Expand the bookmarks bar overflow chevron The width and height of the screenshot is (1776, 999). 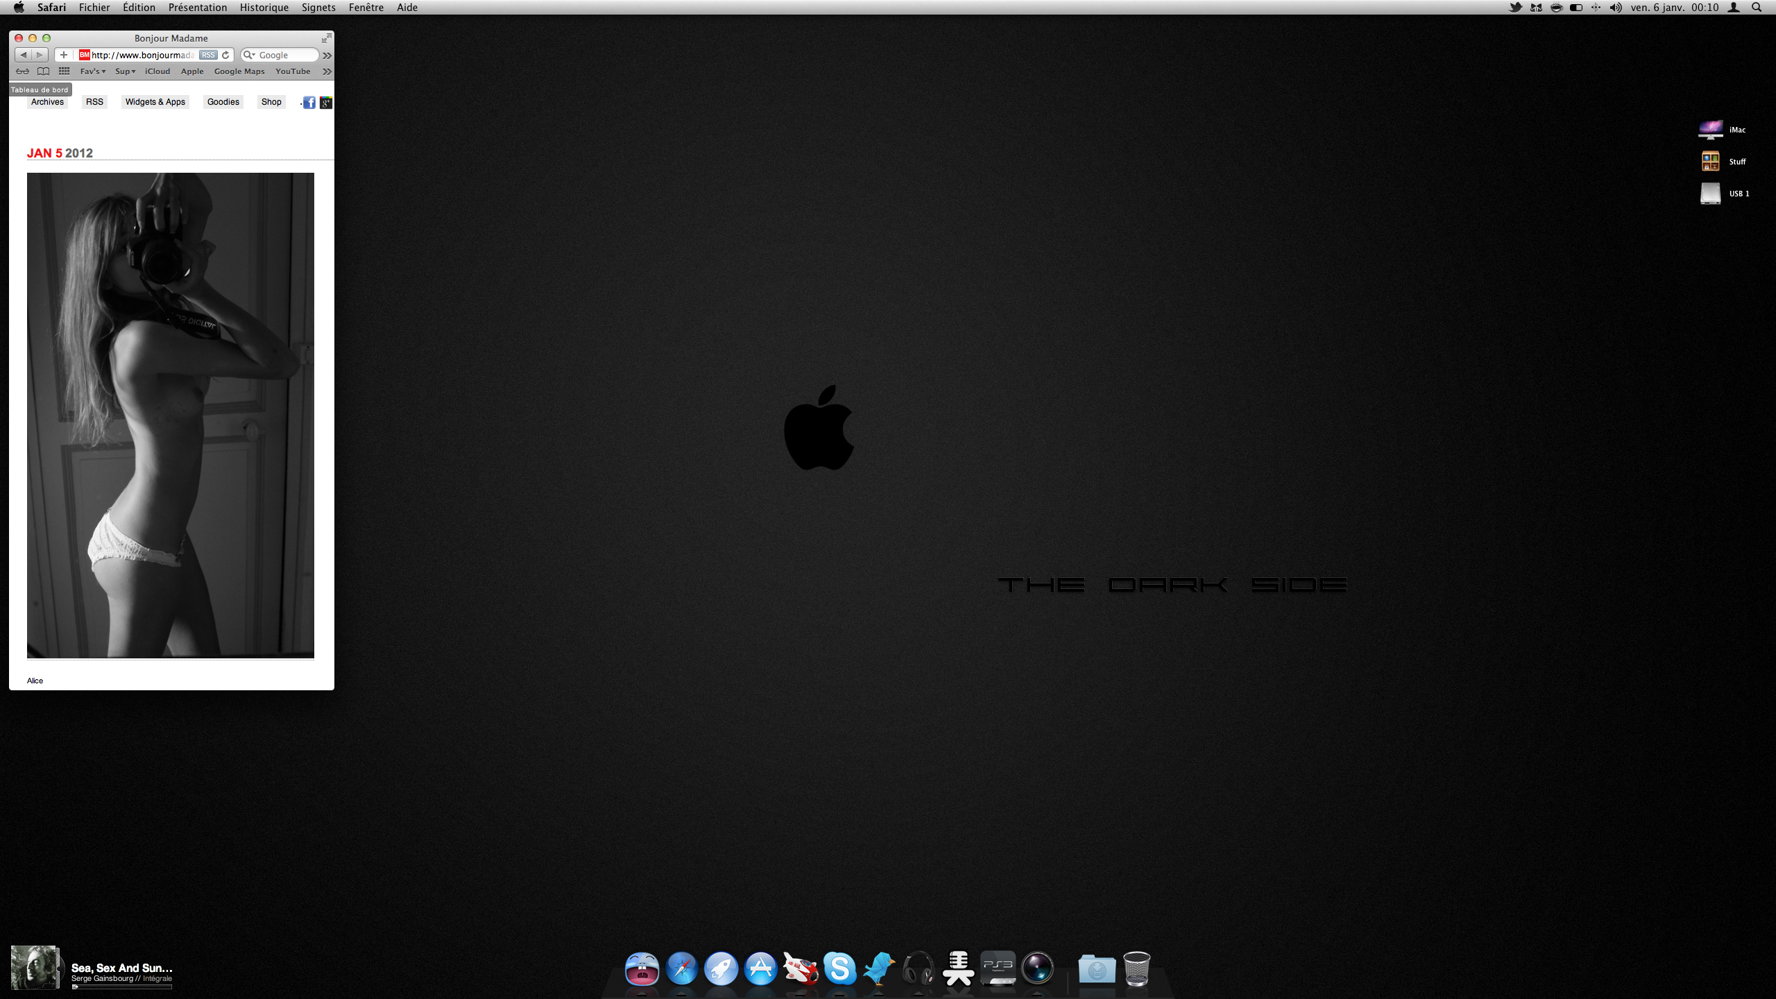[x=327, y=71]
